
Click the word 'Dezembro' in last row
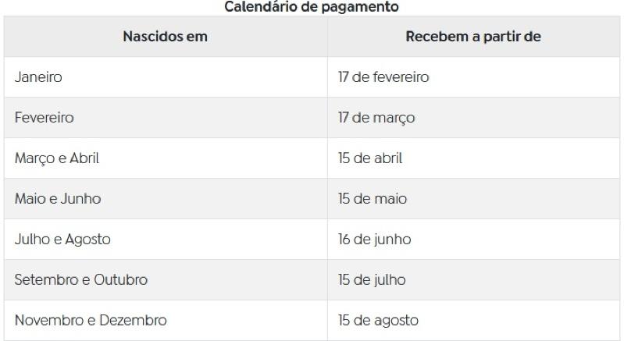click(133, 321)
